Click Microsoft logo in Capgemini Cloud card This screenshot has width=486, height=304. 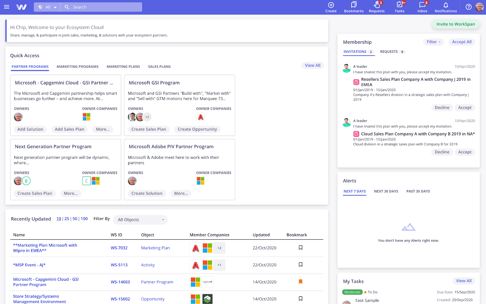tap(87, 117)
